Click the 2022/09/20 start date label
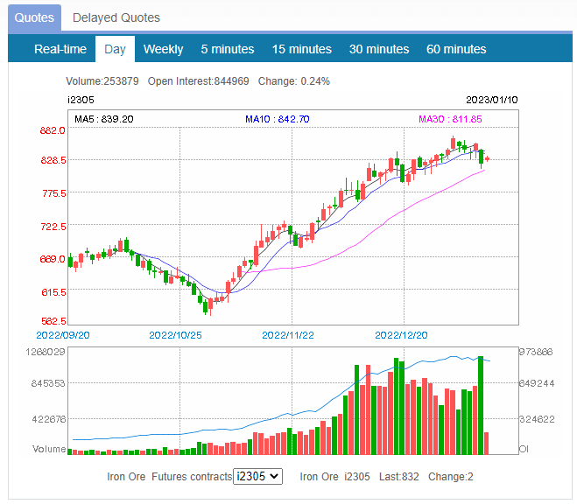577x504 pixels. click(62, 335)
